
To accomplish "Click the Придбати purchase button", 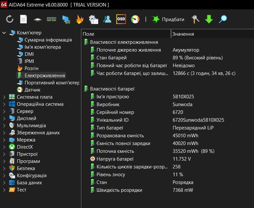I will click(x=168, y=19).
